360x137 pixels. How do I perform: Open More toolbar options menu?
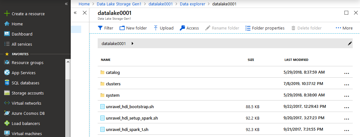[344, 28]
